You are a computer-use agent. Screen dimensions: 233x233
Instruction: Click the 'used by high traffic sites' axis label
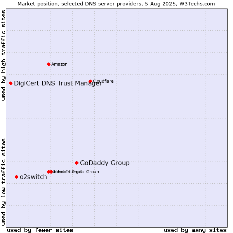(3, 55)
